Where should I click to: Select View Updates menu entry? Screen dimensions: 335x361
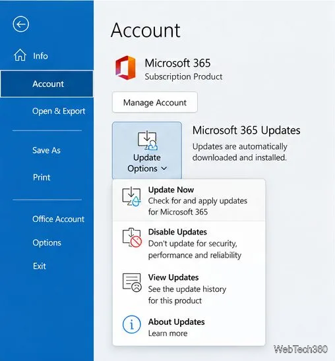pos(189,289)
